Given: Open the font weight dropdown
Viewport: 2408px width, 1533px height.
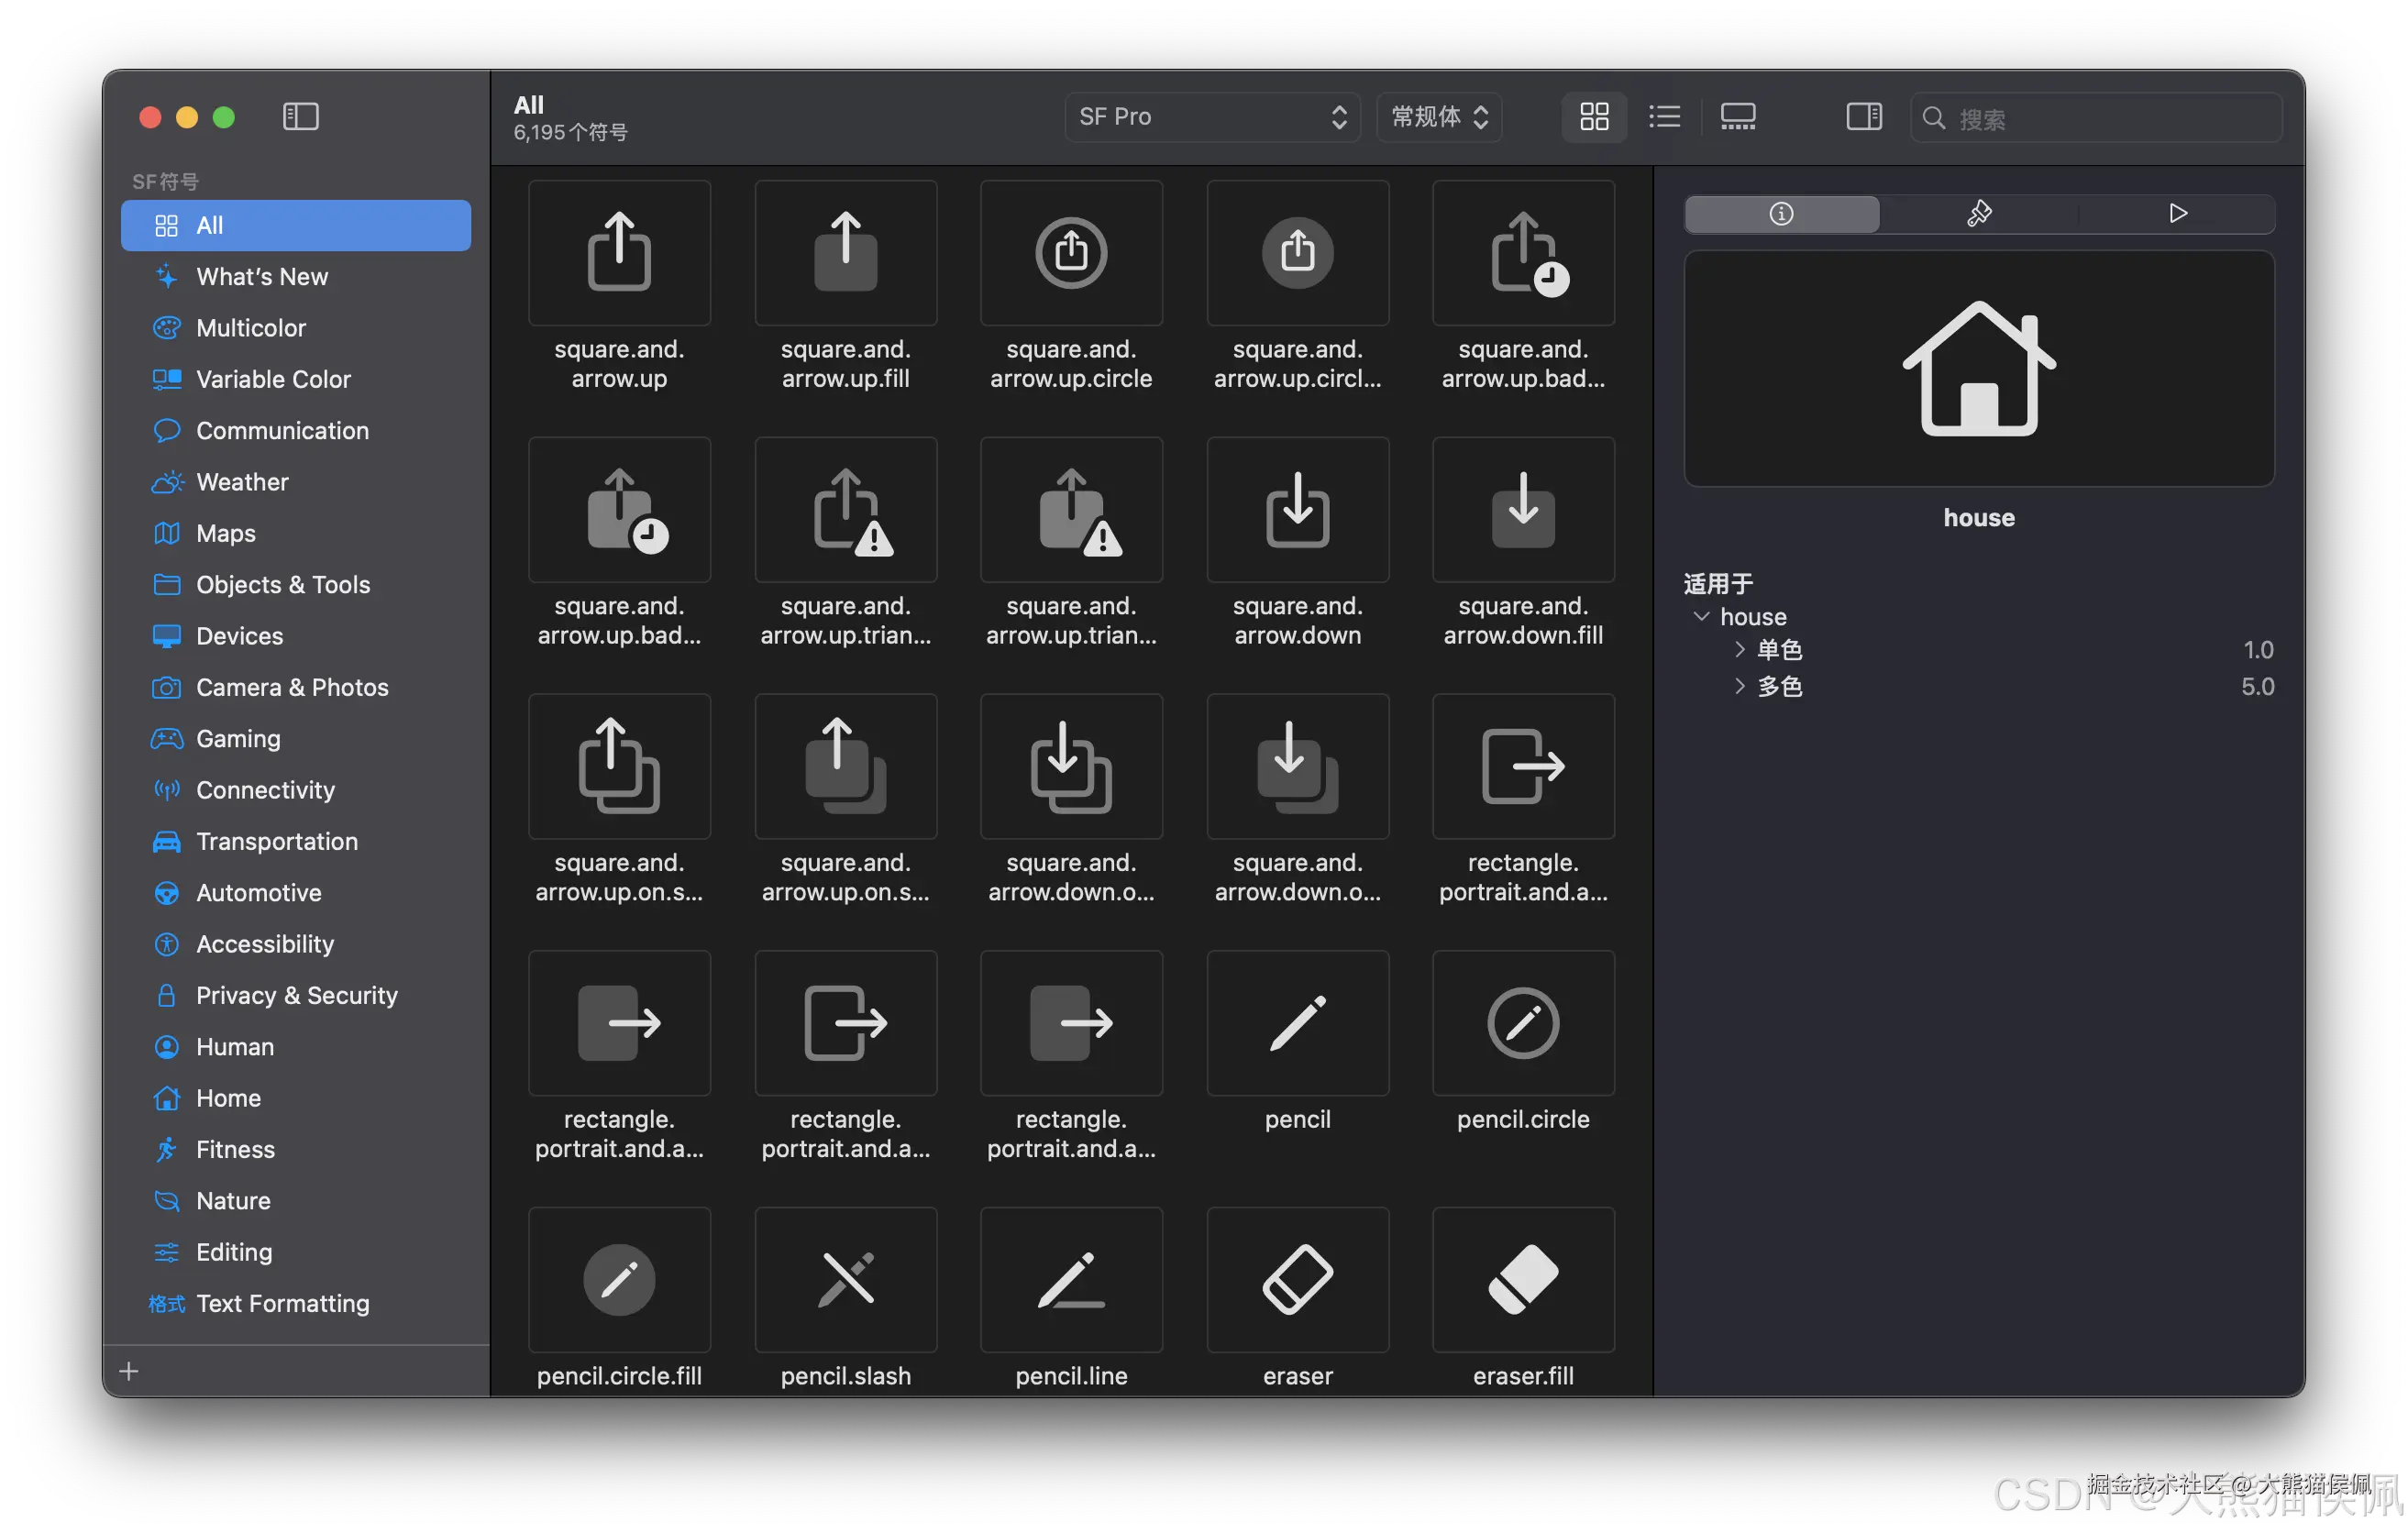Looking at the screenshot, I should (1438, 117).
